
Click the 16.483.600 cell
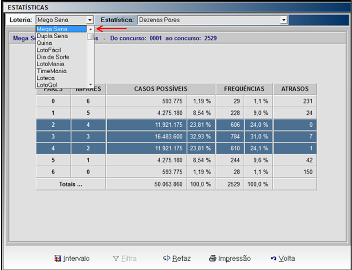pyautogui.click(x=146, y=136)
